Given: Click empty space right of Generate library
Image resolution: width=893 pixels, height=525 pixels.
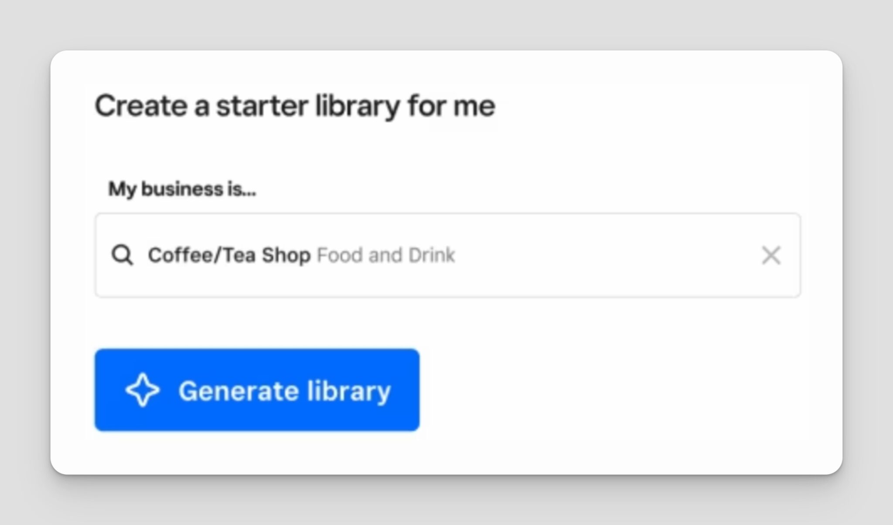Looking at the screenshot, I should 610,390.
